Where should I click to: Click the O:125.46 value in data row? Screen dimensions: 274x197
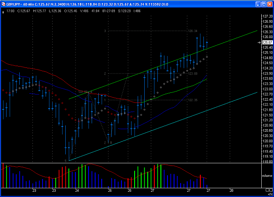click(71, 11)
